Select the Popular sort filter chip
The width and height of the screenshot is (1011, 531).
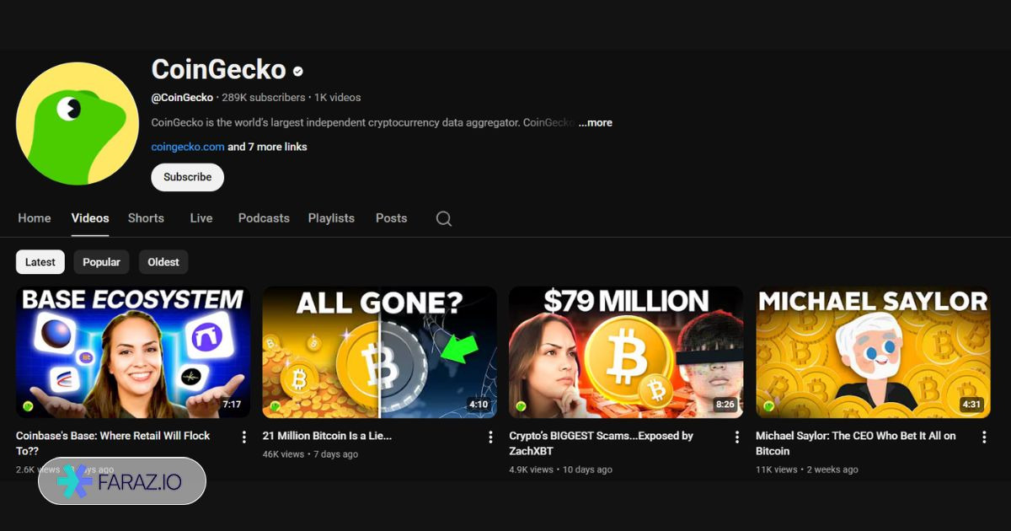[102, 262]
